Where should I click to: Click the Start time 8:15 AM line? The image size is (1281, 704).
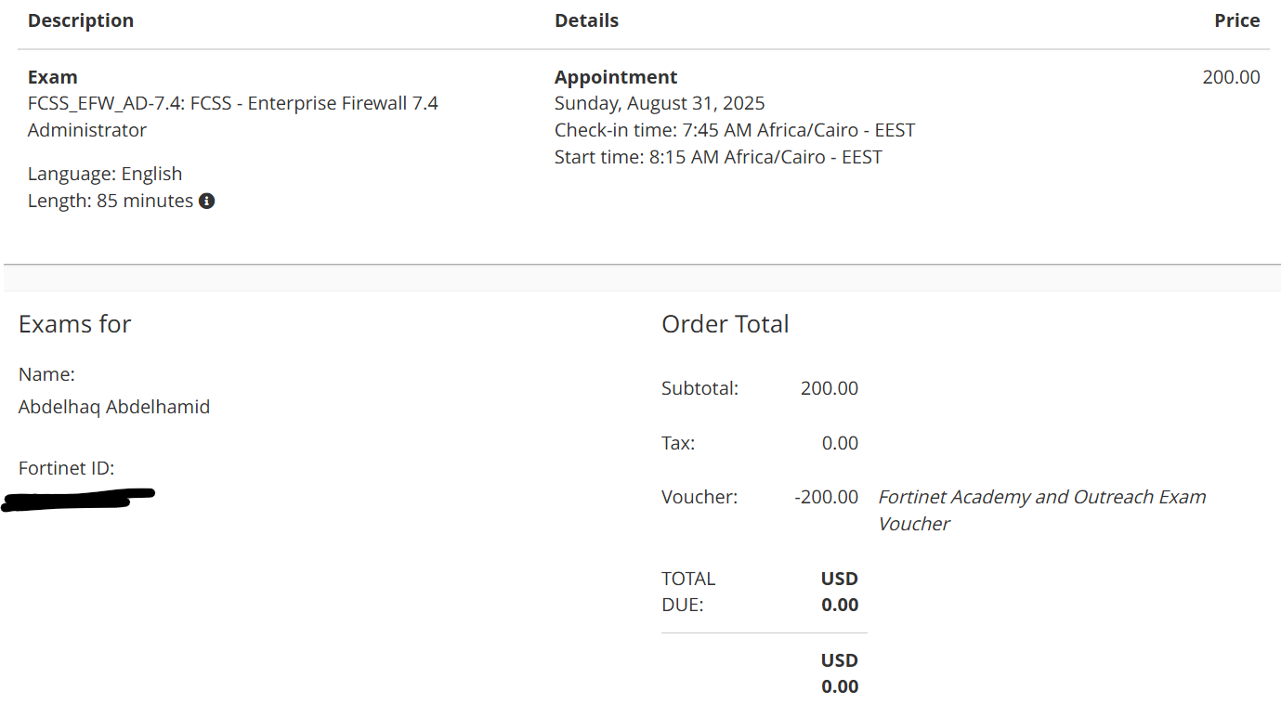(x=717, y=157)
